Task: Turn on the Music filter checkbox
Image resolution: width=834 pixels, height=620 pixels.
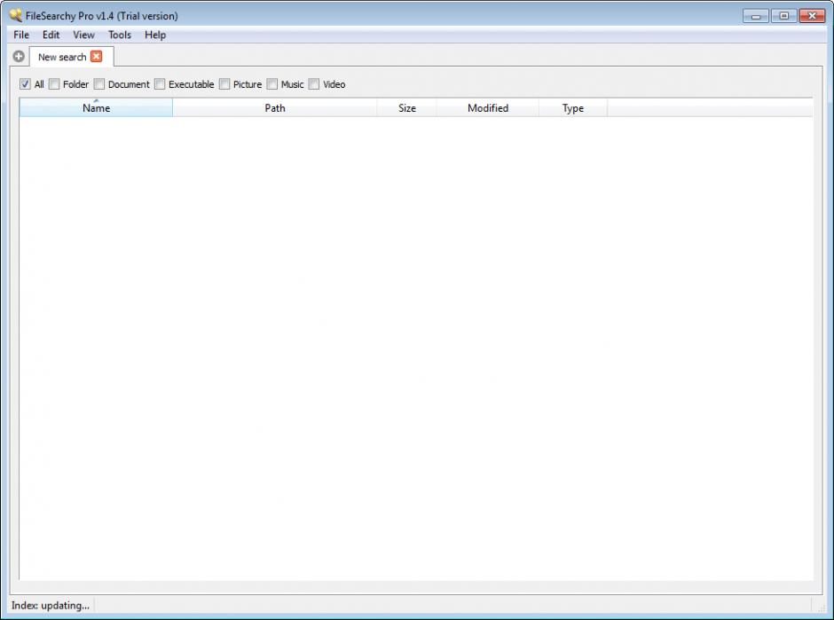Action: 271,84
